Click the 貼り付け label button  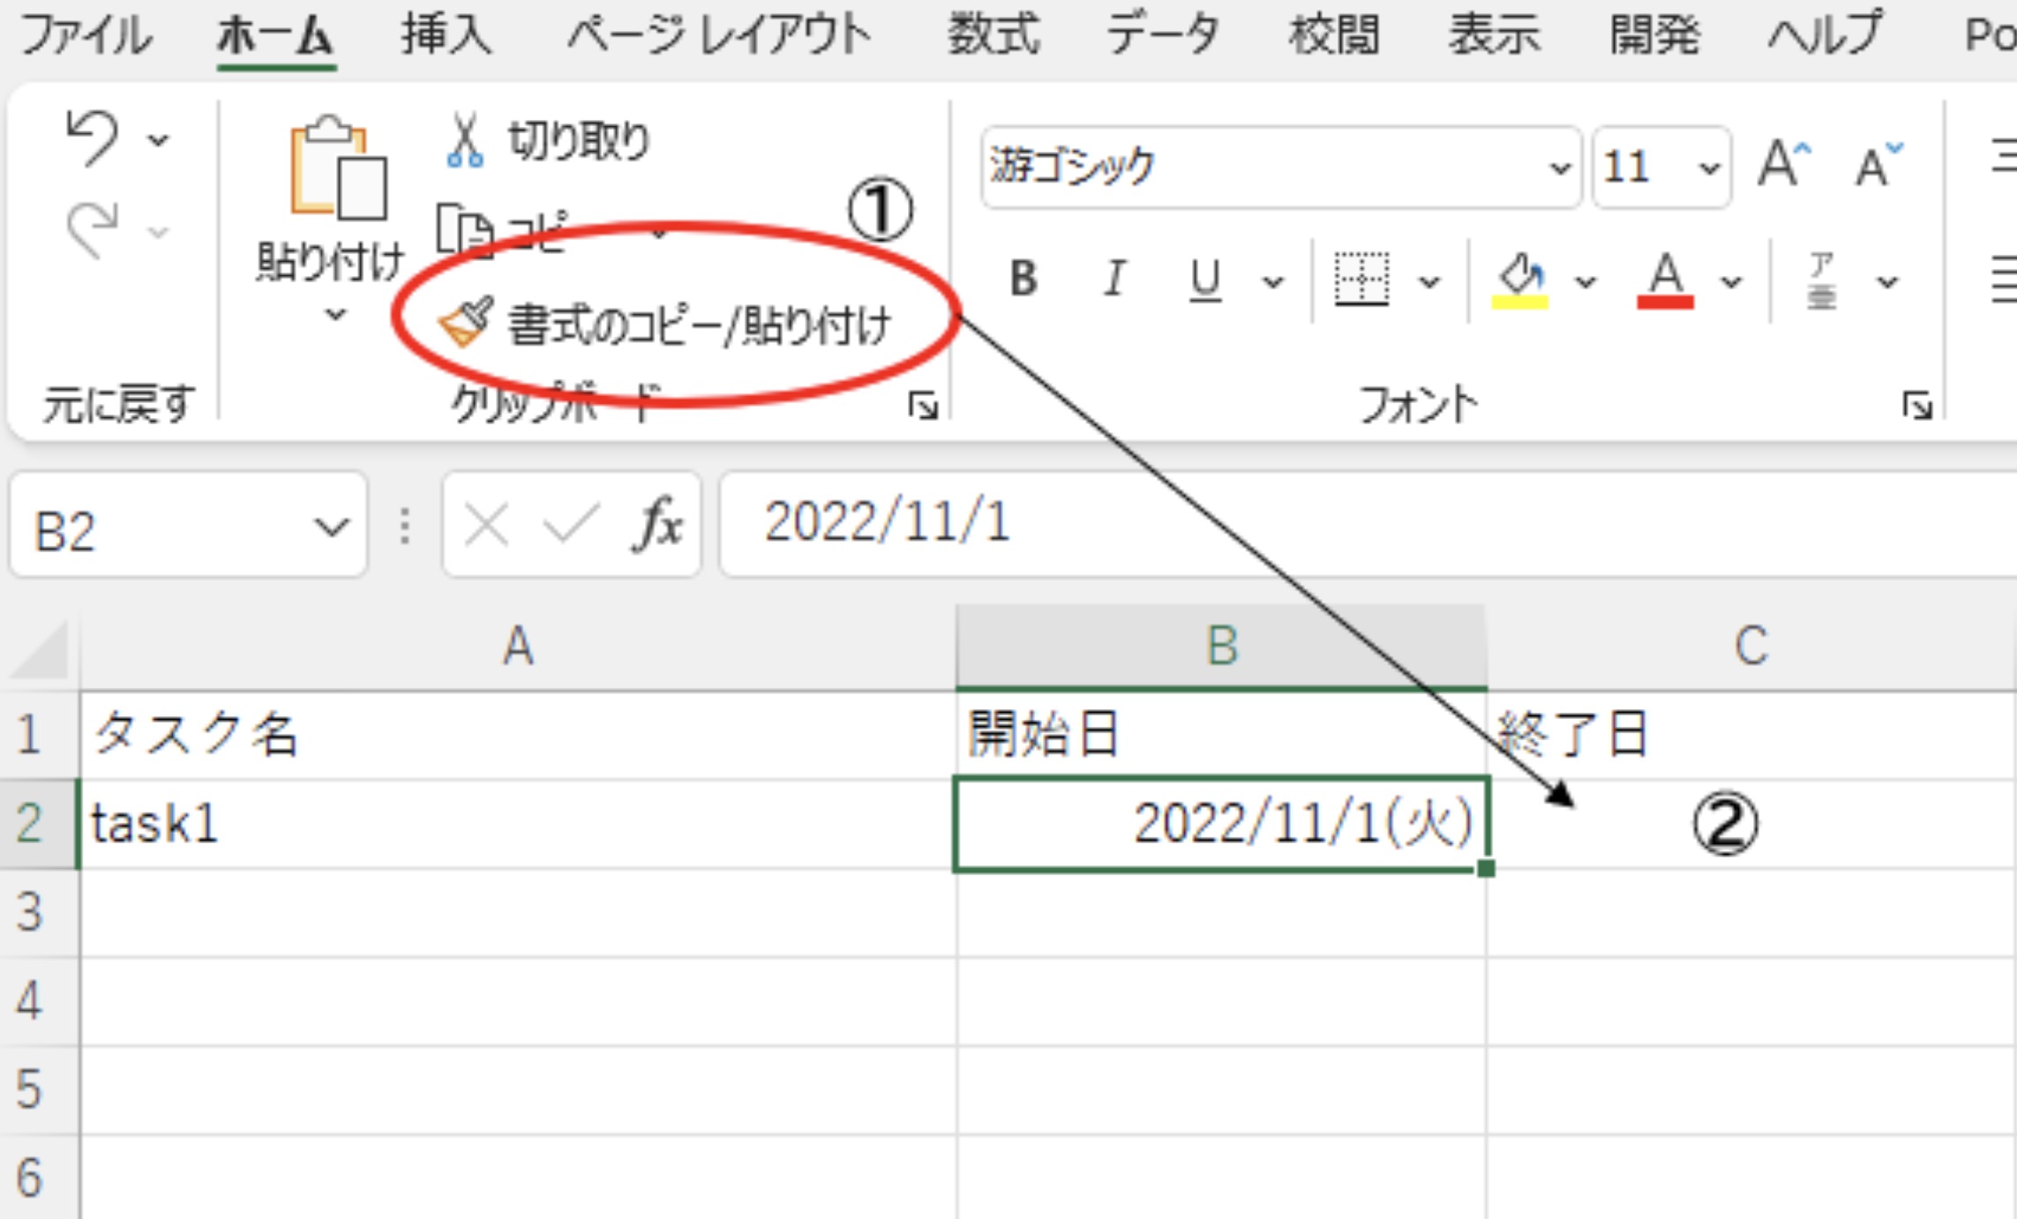click(330, 261)
